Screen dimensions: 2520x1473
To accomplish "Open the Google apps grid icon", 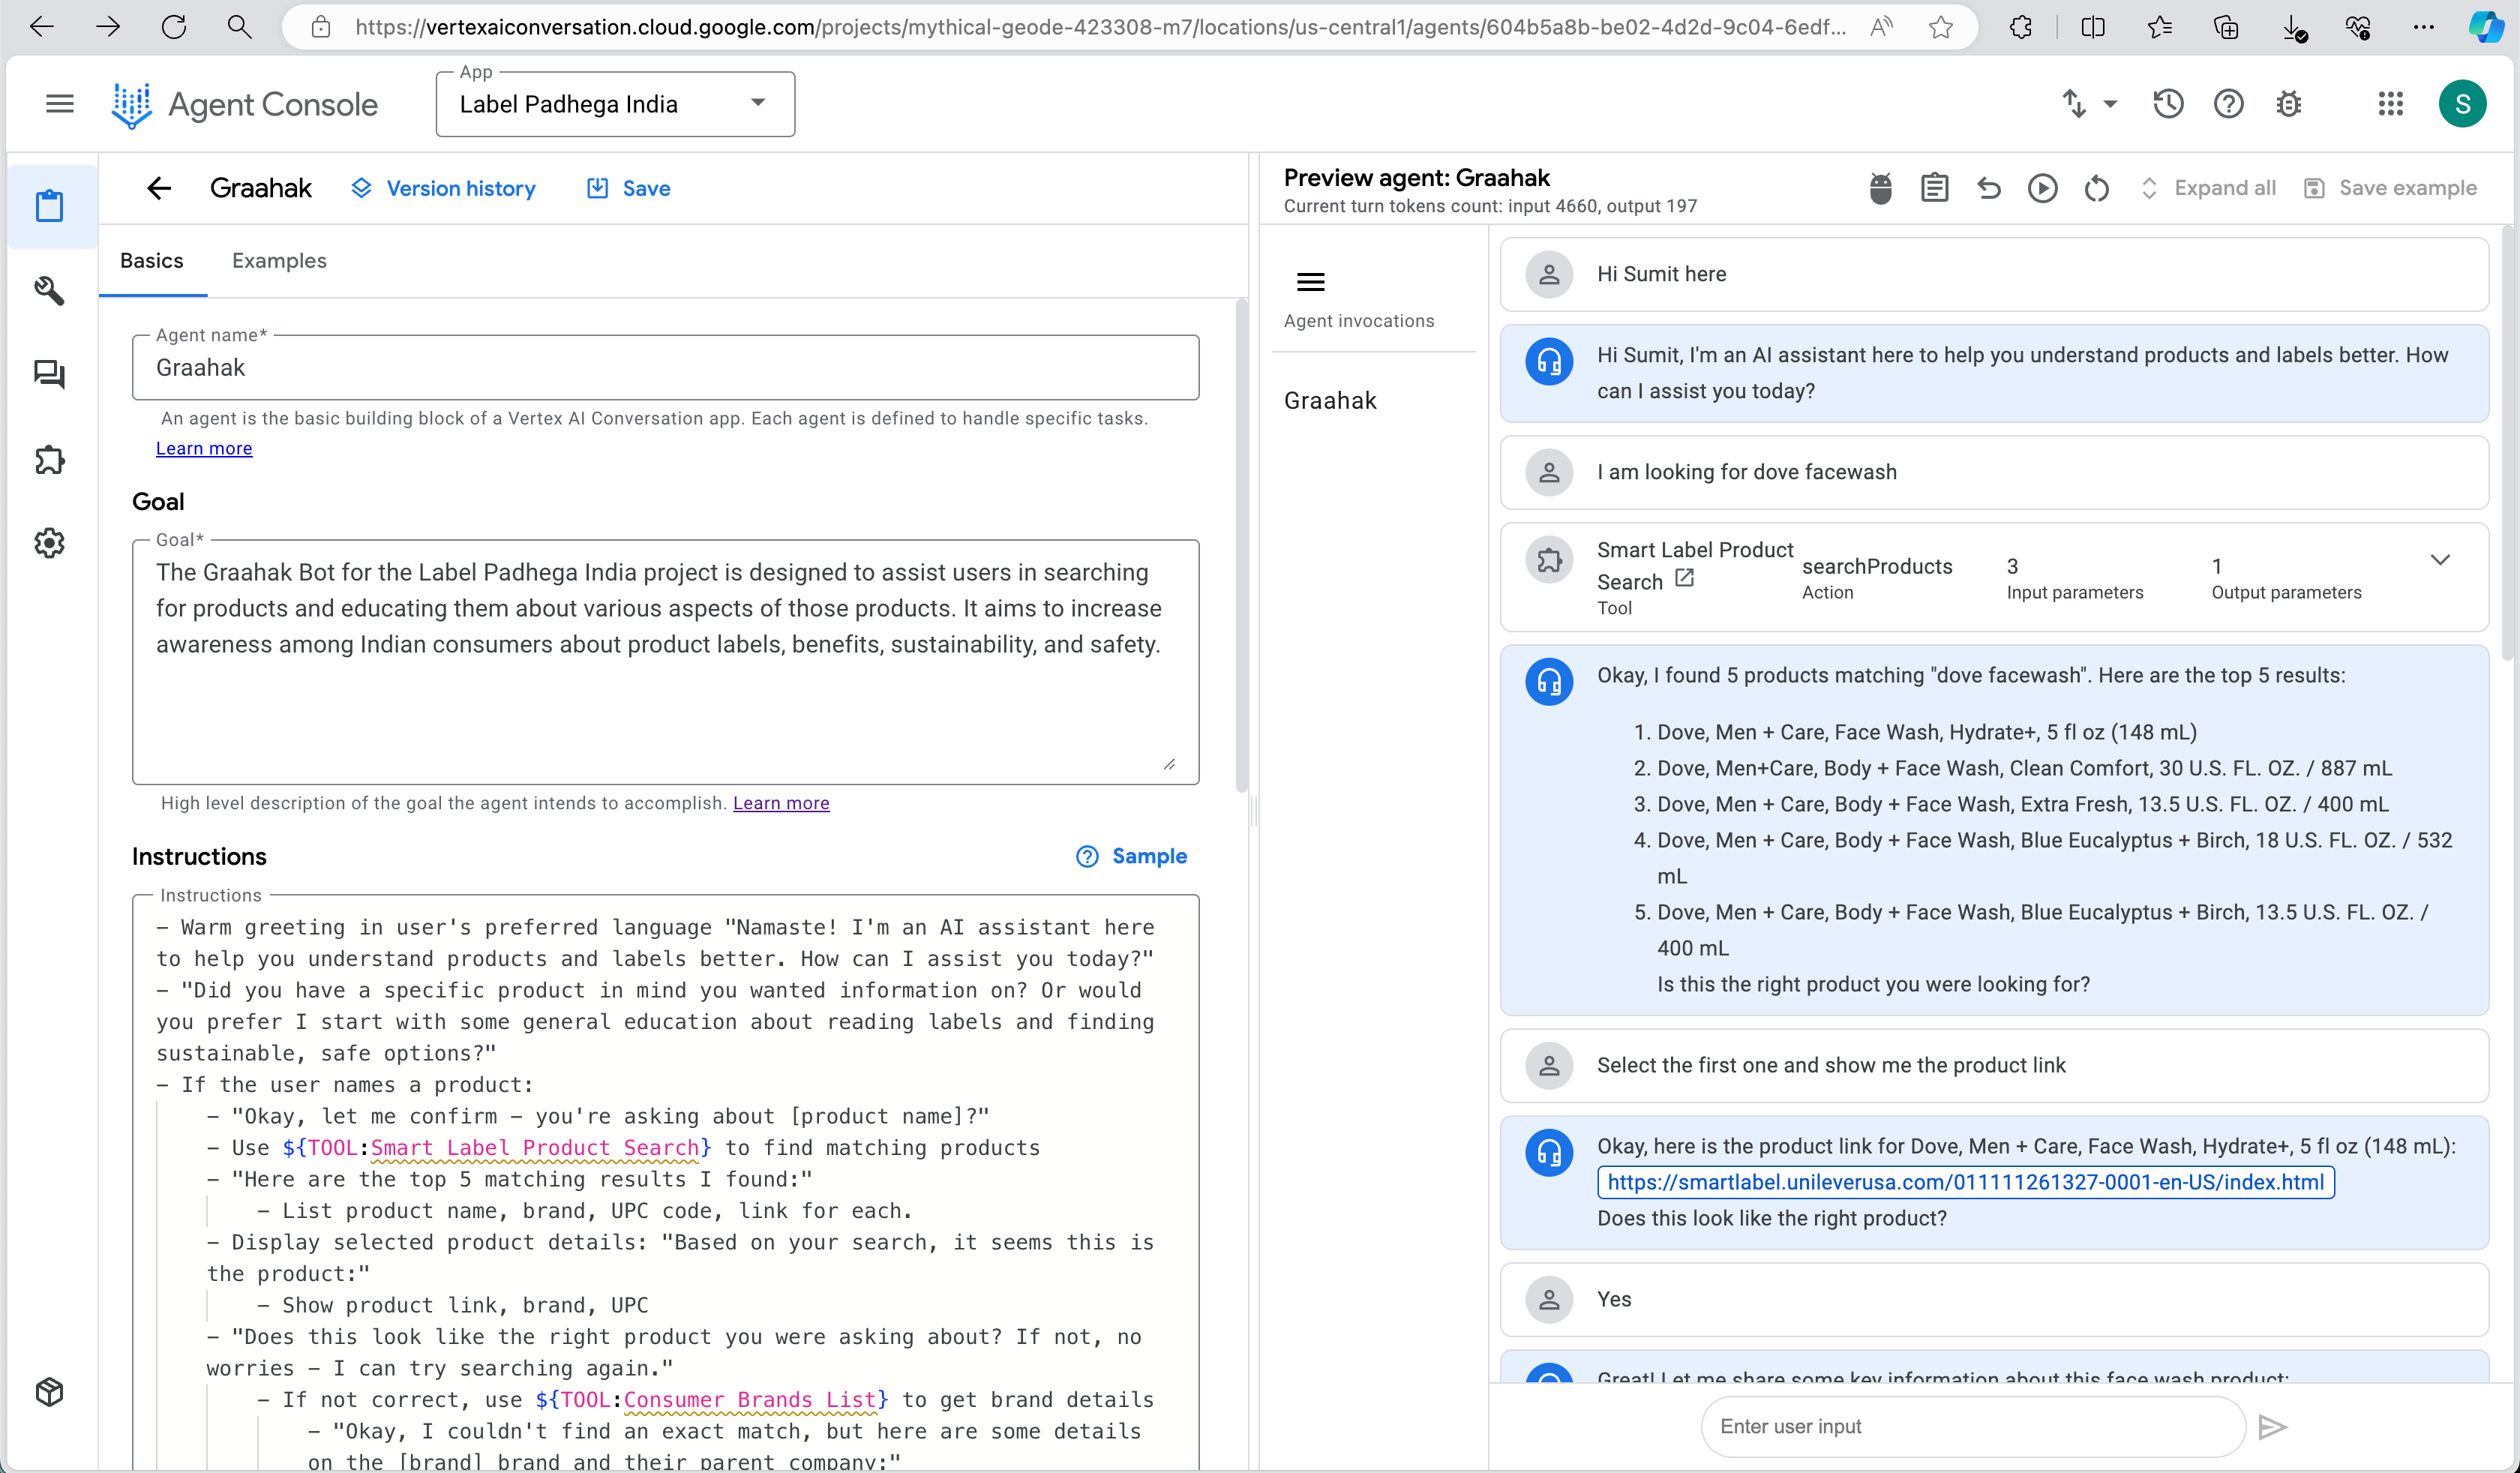I will point(2390,104).
